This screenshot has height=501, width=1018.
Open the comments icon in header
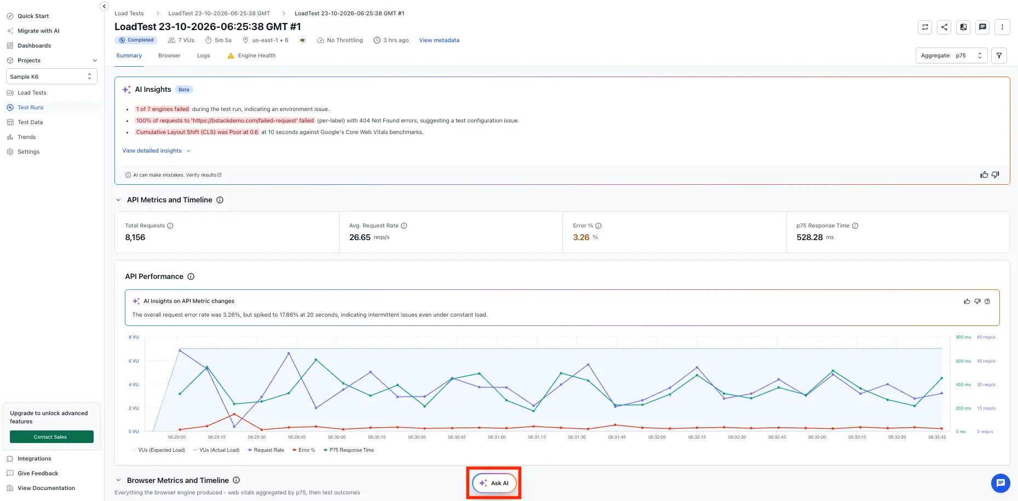[982, 27]
